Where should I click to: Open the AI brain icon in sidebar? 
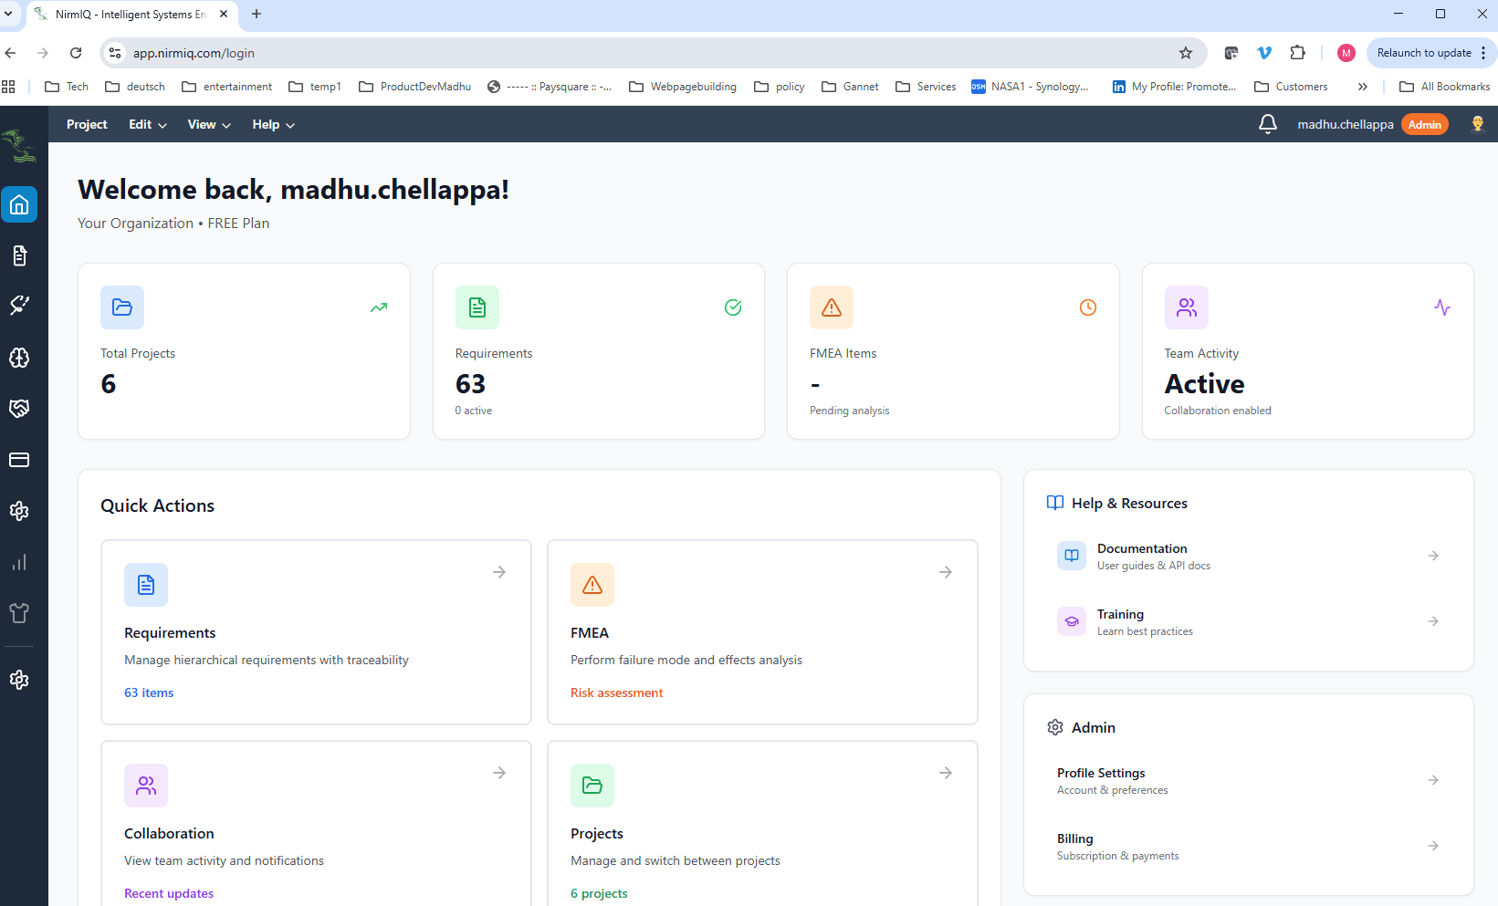(x=19, y=358)
